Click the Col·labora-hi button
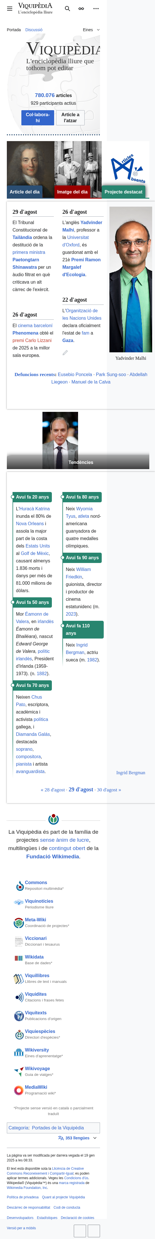Viewport: 155px width, 1239px height. pos(38,118)
